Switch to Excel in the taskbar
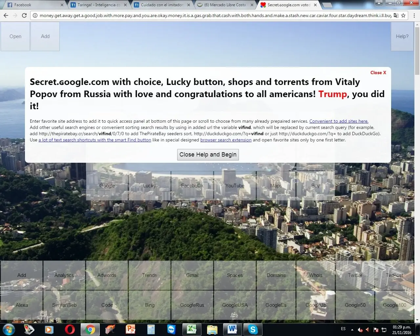Viewport: 420px width, 336px height. click(192, 329)
